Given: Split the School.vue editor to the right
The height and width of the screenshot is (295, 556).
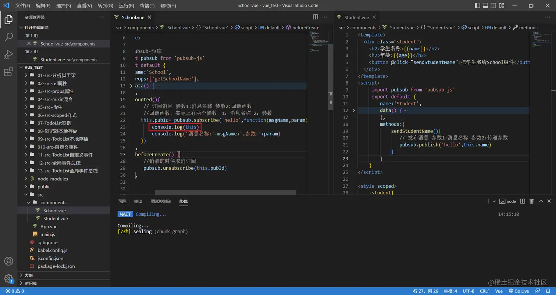Looking at the screenshot, I should tap(315, 17).
